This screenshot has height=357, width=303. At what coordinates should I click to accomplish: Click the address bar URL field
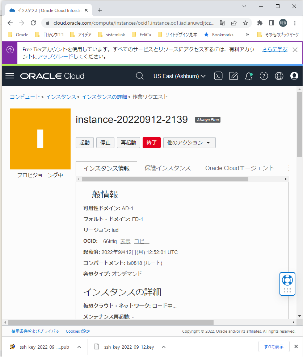[134, 23]
